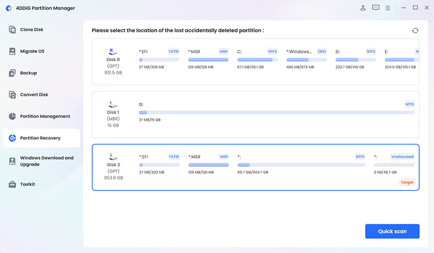Select the Unallocated space on Disk 2

tap(394, 164)
